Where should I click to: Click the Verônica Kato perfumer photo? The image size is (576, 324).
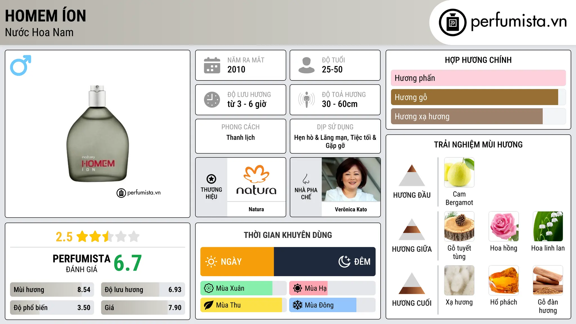(x=351, y=180)
